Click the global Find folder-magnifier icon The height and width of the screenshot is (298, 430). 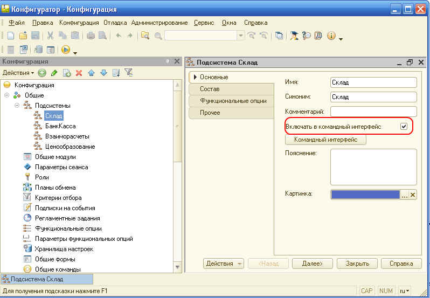click(x=145, y=36)
